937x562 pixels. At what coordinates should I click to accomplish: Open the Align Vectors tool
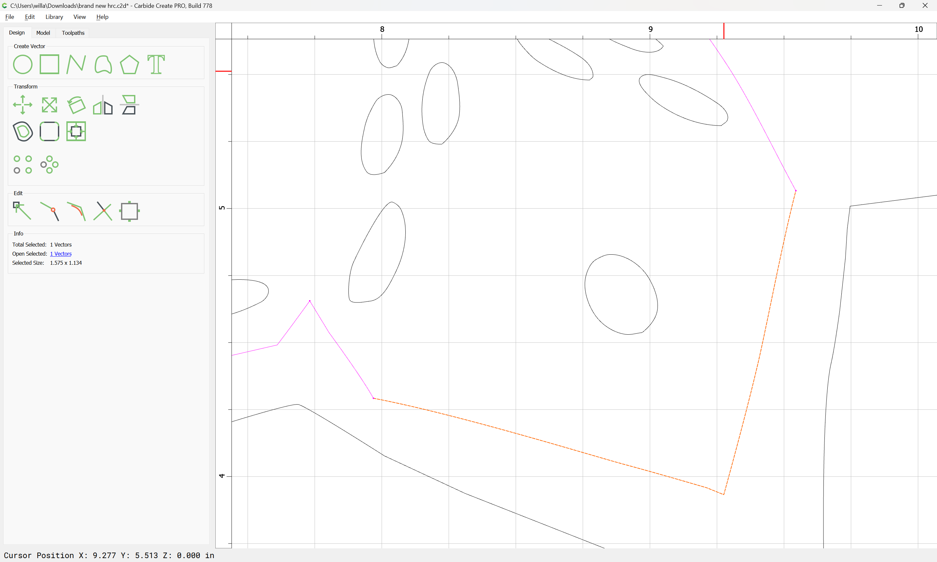point(76,131)
